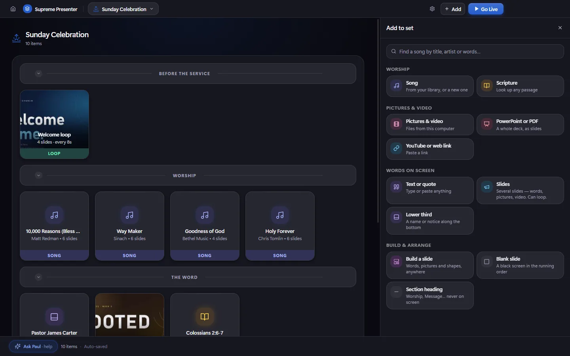Collapse the Before the Service section

point(38,74)
